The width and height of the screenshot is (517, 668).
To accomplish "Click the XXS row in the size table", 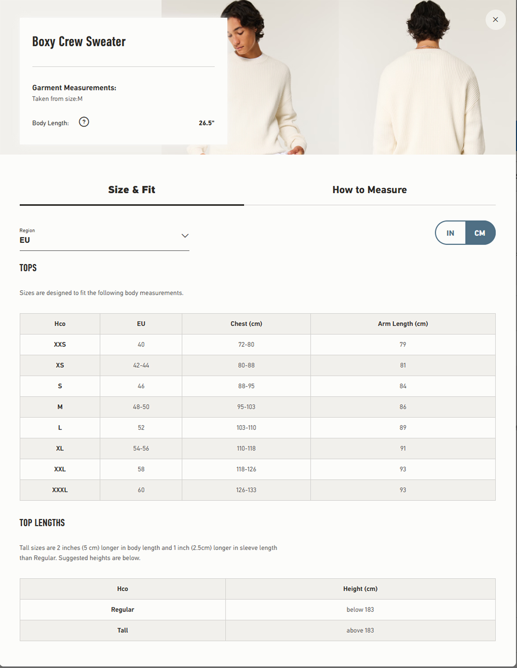I will (60, 344).
